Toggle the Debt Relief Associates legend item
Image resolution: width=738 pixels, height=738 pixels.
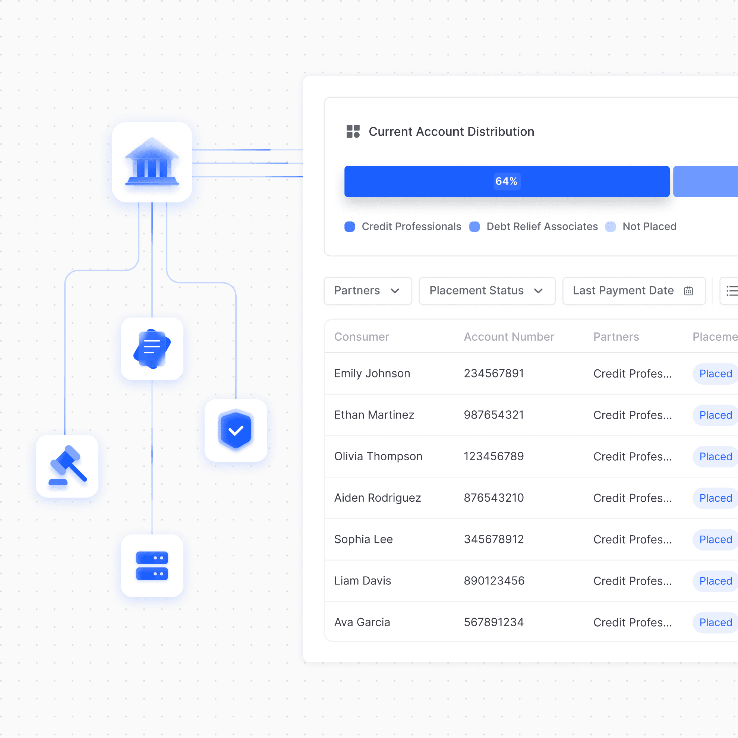(541, 227)
